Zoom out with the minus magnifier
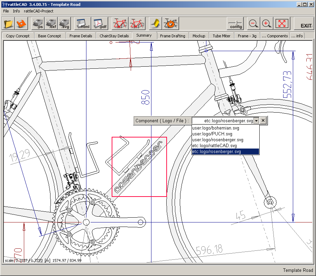 coord(253,24)
